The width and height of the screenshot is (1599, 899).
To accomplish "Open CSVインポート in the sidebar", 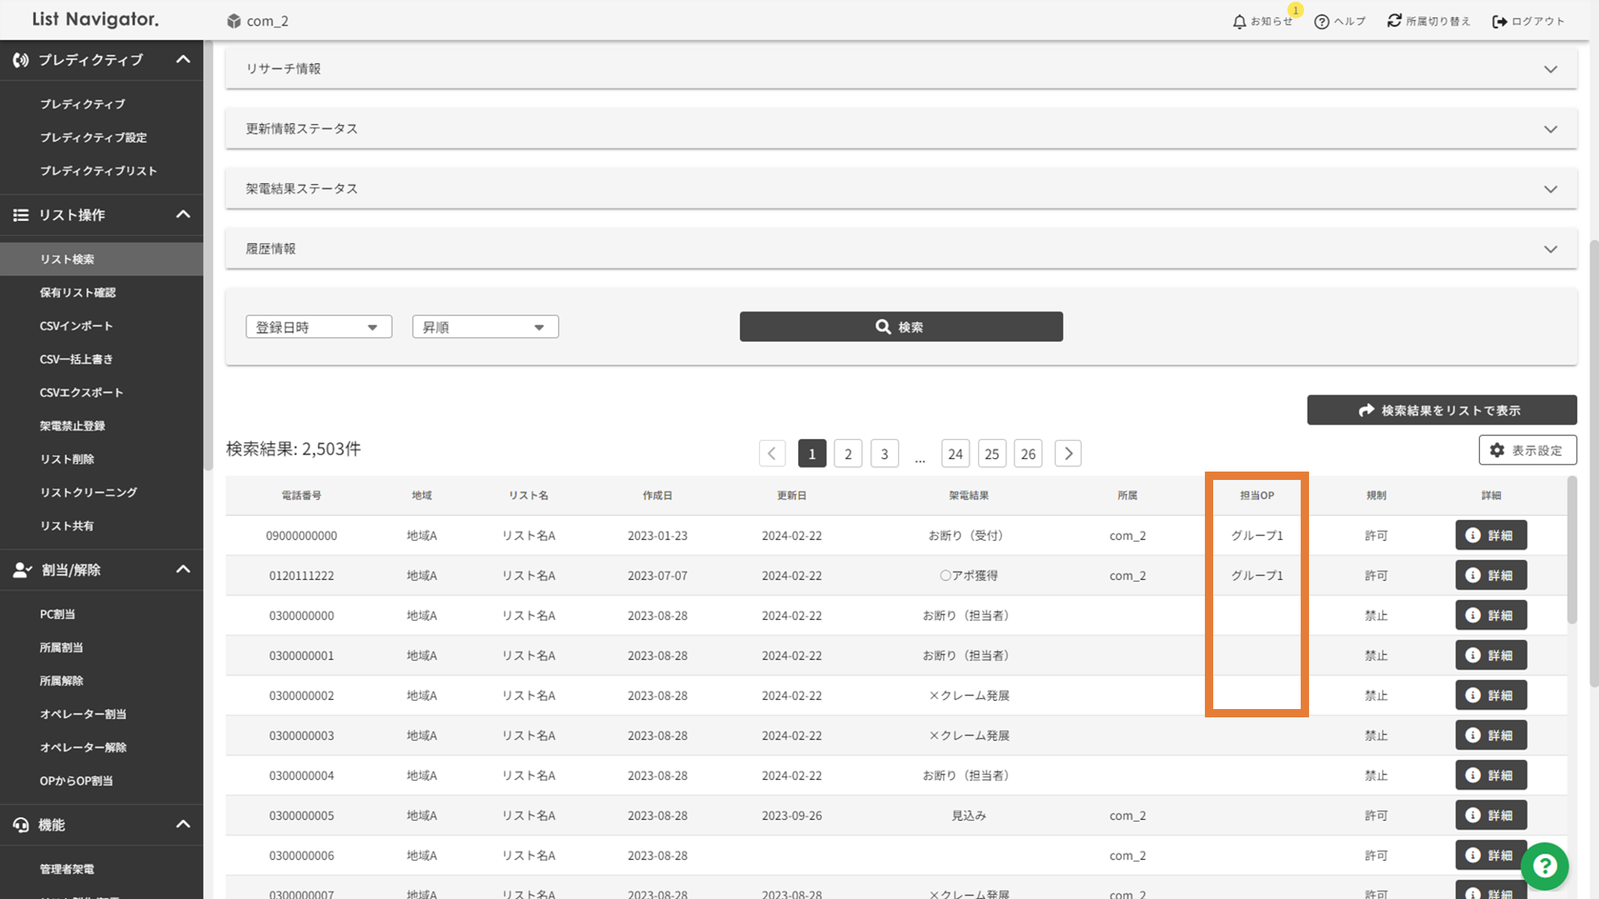I will click(76, 326).
